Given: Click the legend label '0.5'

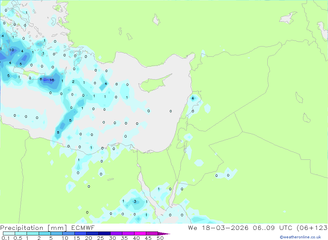Looking at the screenshot, I should click(18, 238).
